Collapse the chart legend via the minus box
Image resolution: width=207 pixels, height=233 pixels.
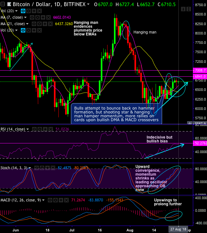(3, 4)
